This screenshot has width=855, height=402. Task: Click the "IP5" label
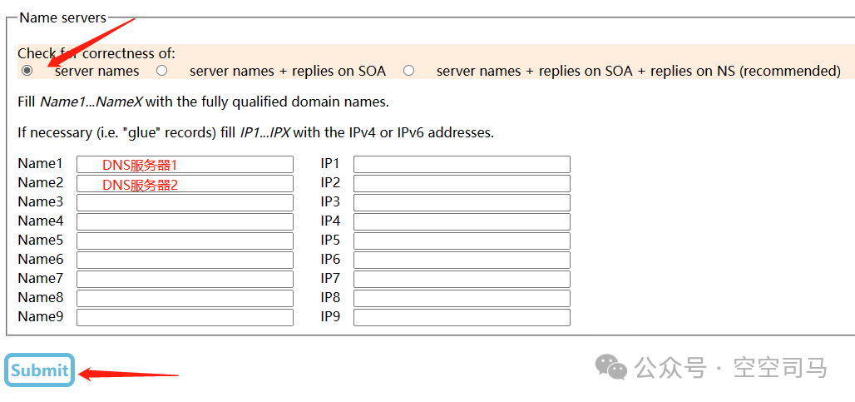point(330,240)
